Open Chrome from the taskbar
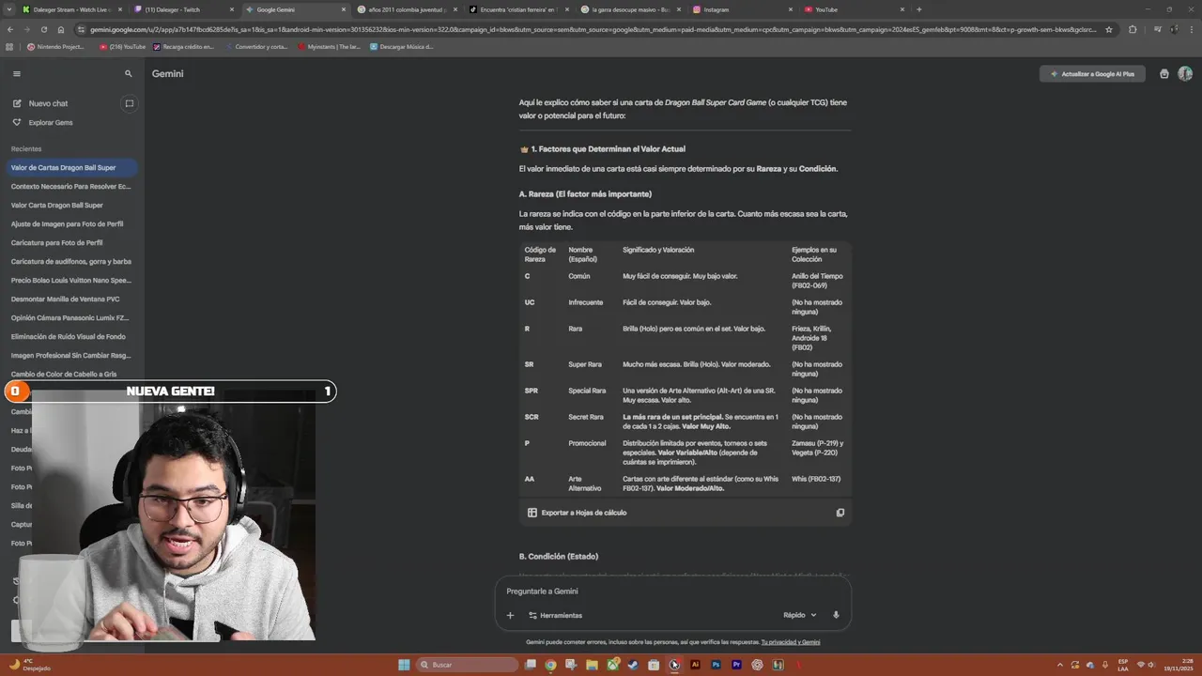Screen dimensions: 1202x676 [x=550, y=665]
